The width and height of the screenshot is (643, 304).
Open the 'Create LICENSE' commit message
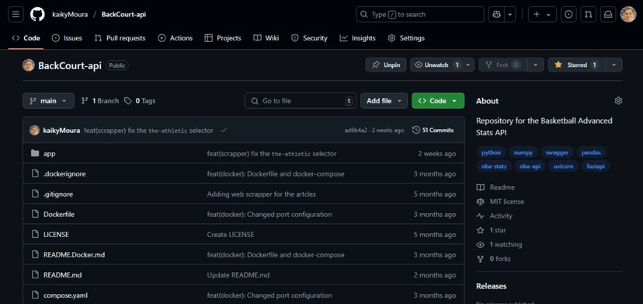click(231, 235)
